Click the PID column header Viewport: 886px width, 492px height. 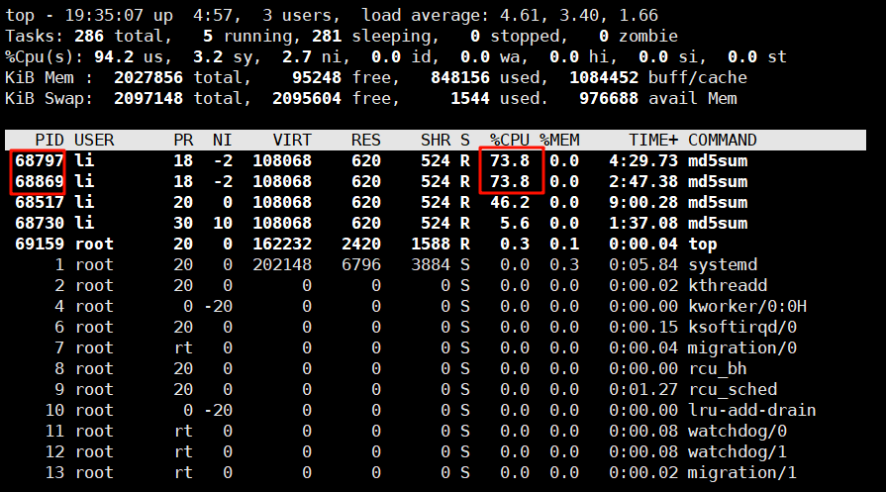[x=49, y=141]
